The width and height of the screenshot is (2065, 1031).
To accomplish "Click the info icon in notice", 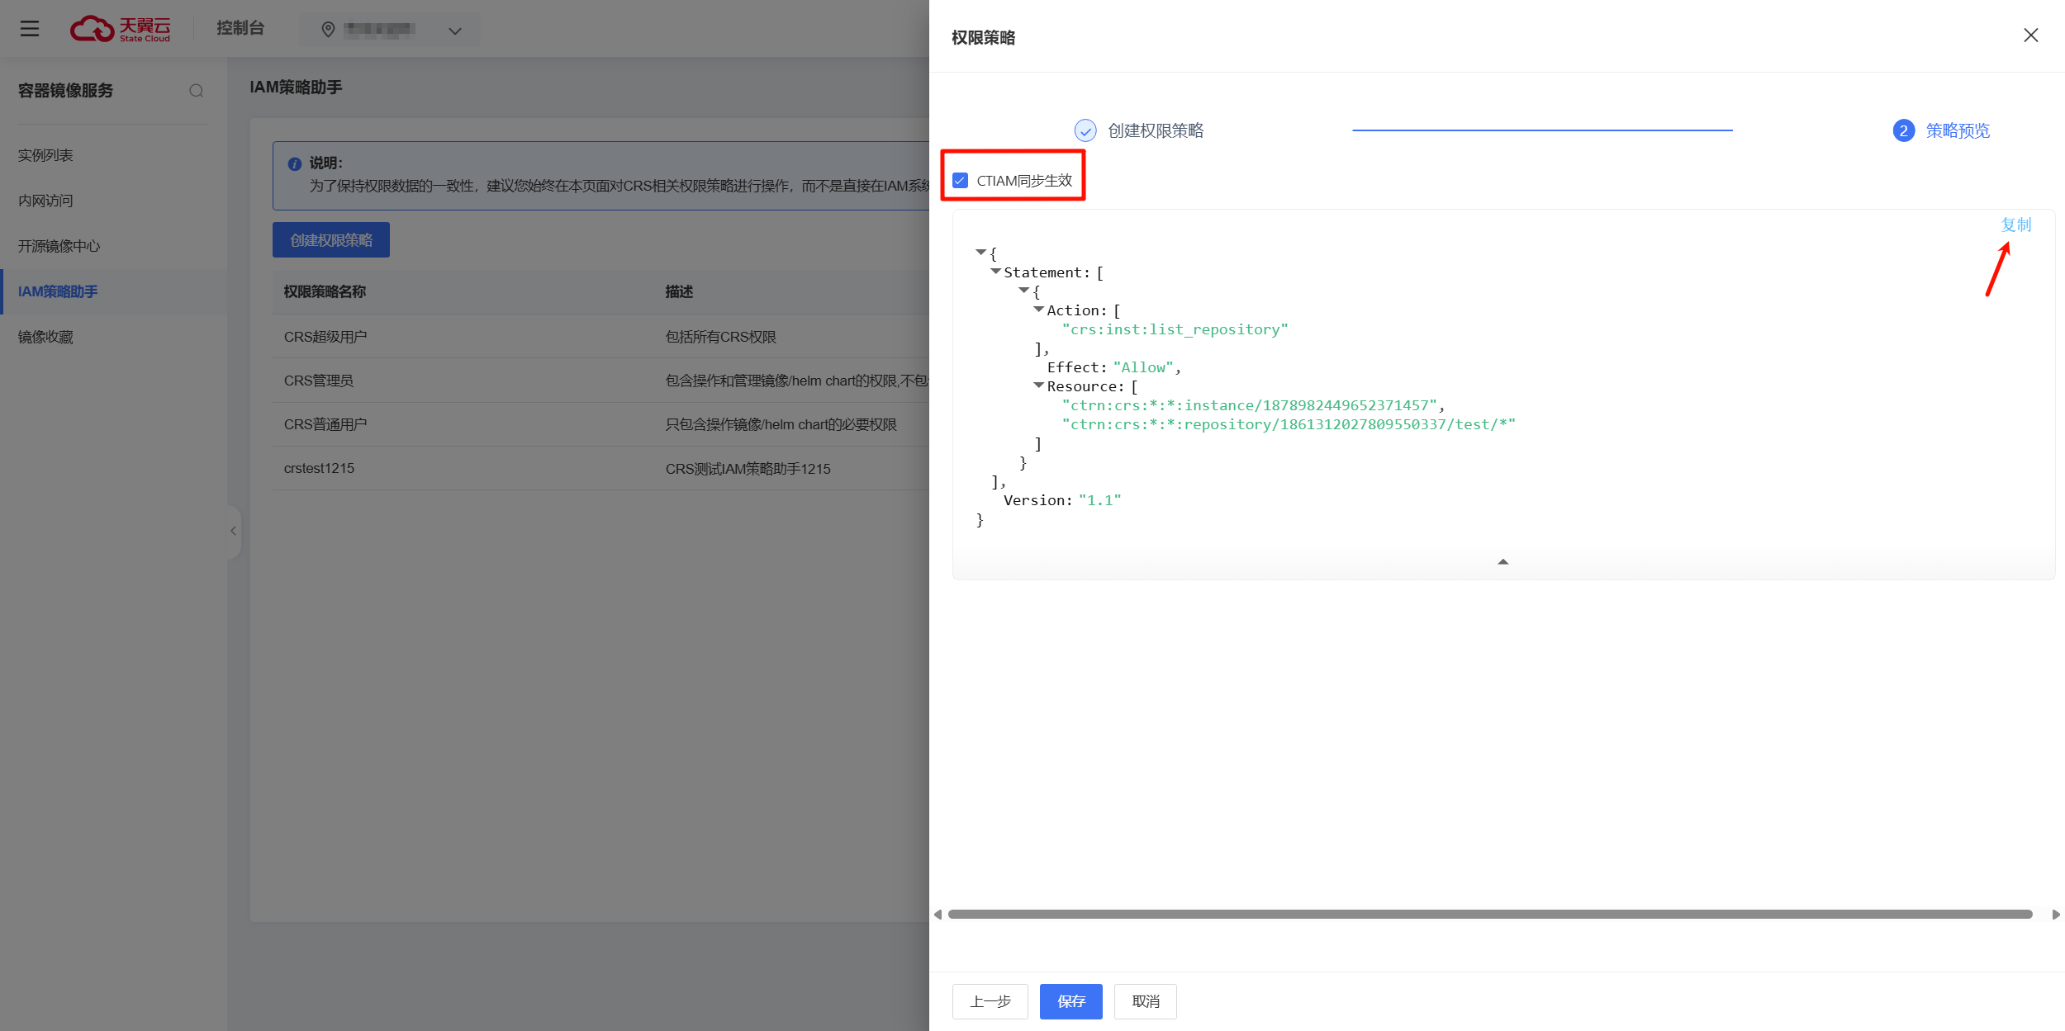I will point(295,164).
